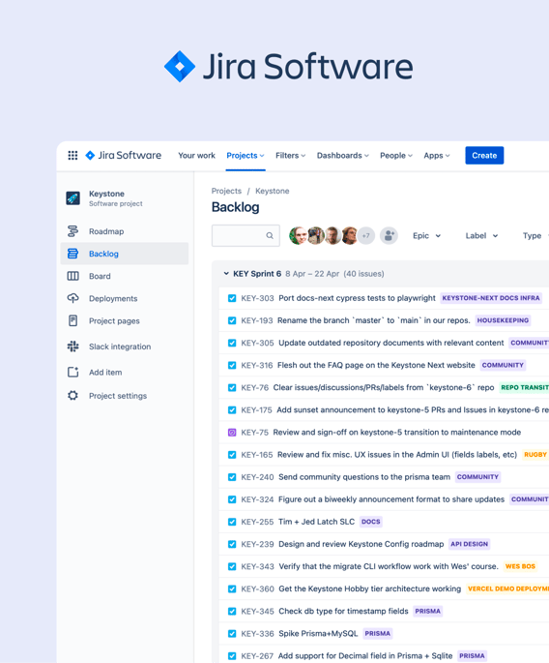Screen dimensions: 549x663
Task: Filter by the second assignee avatar
Action: 316,235
